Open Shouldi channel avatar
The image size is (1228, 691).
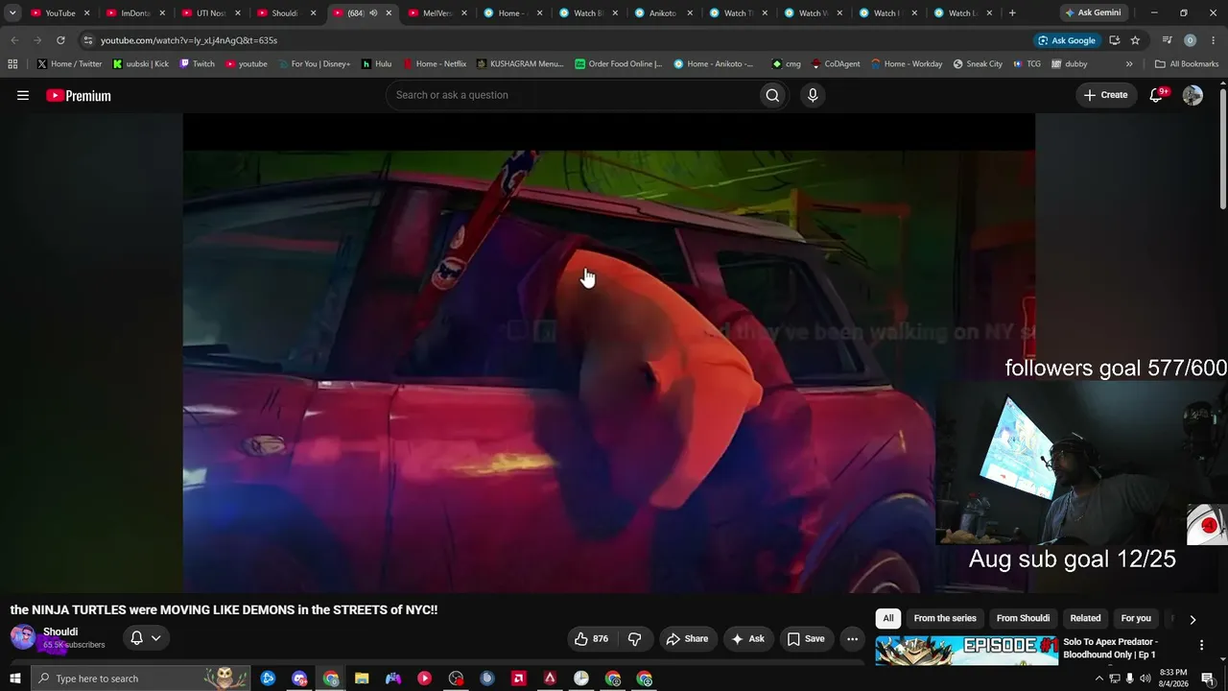(x=23, y=637)
